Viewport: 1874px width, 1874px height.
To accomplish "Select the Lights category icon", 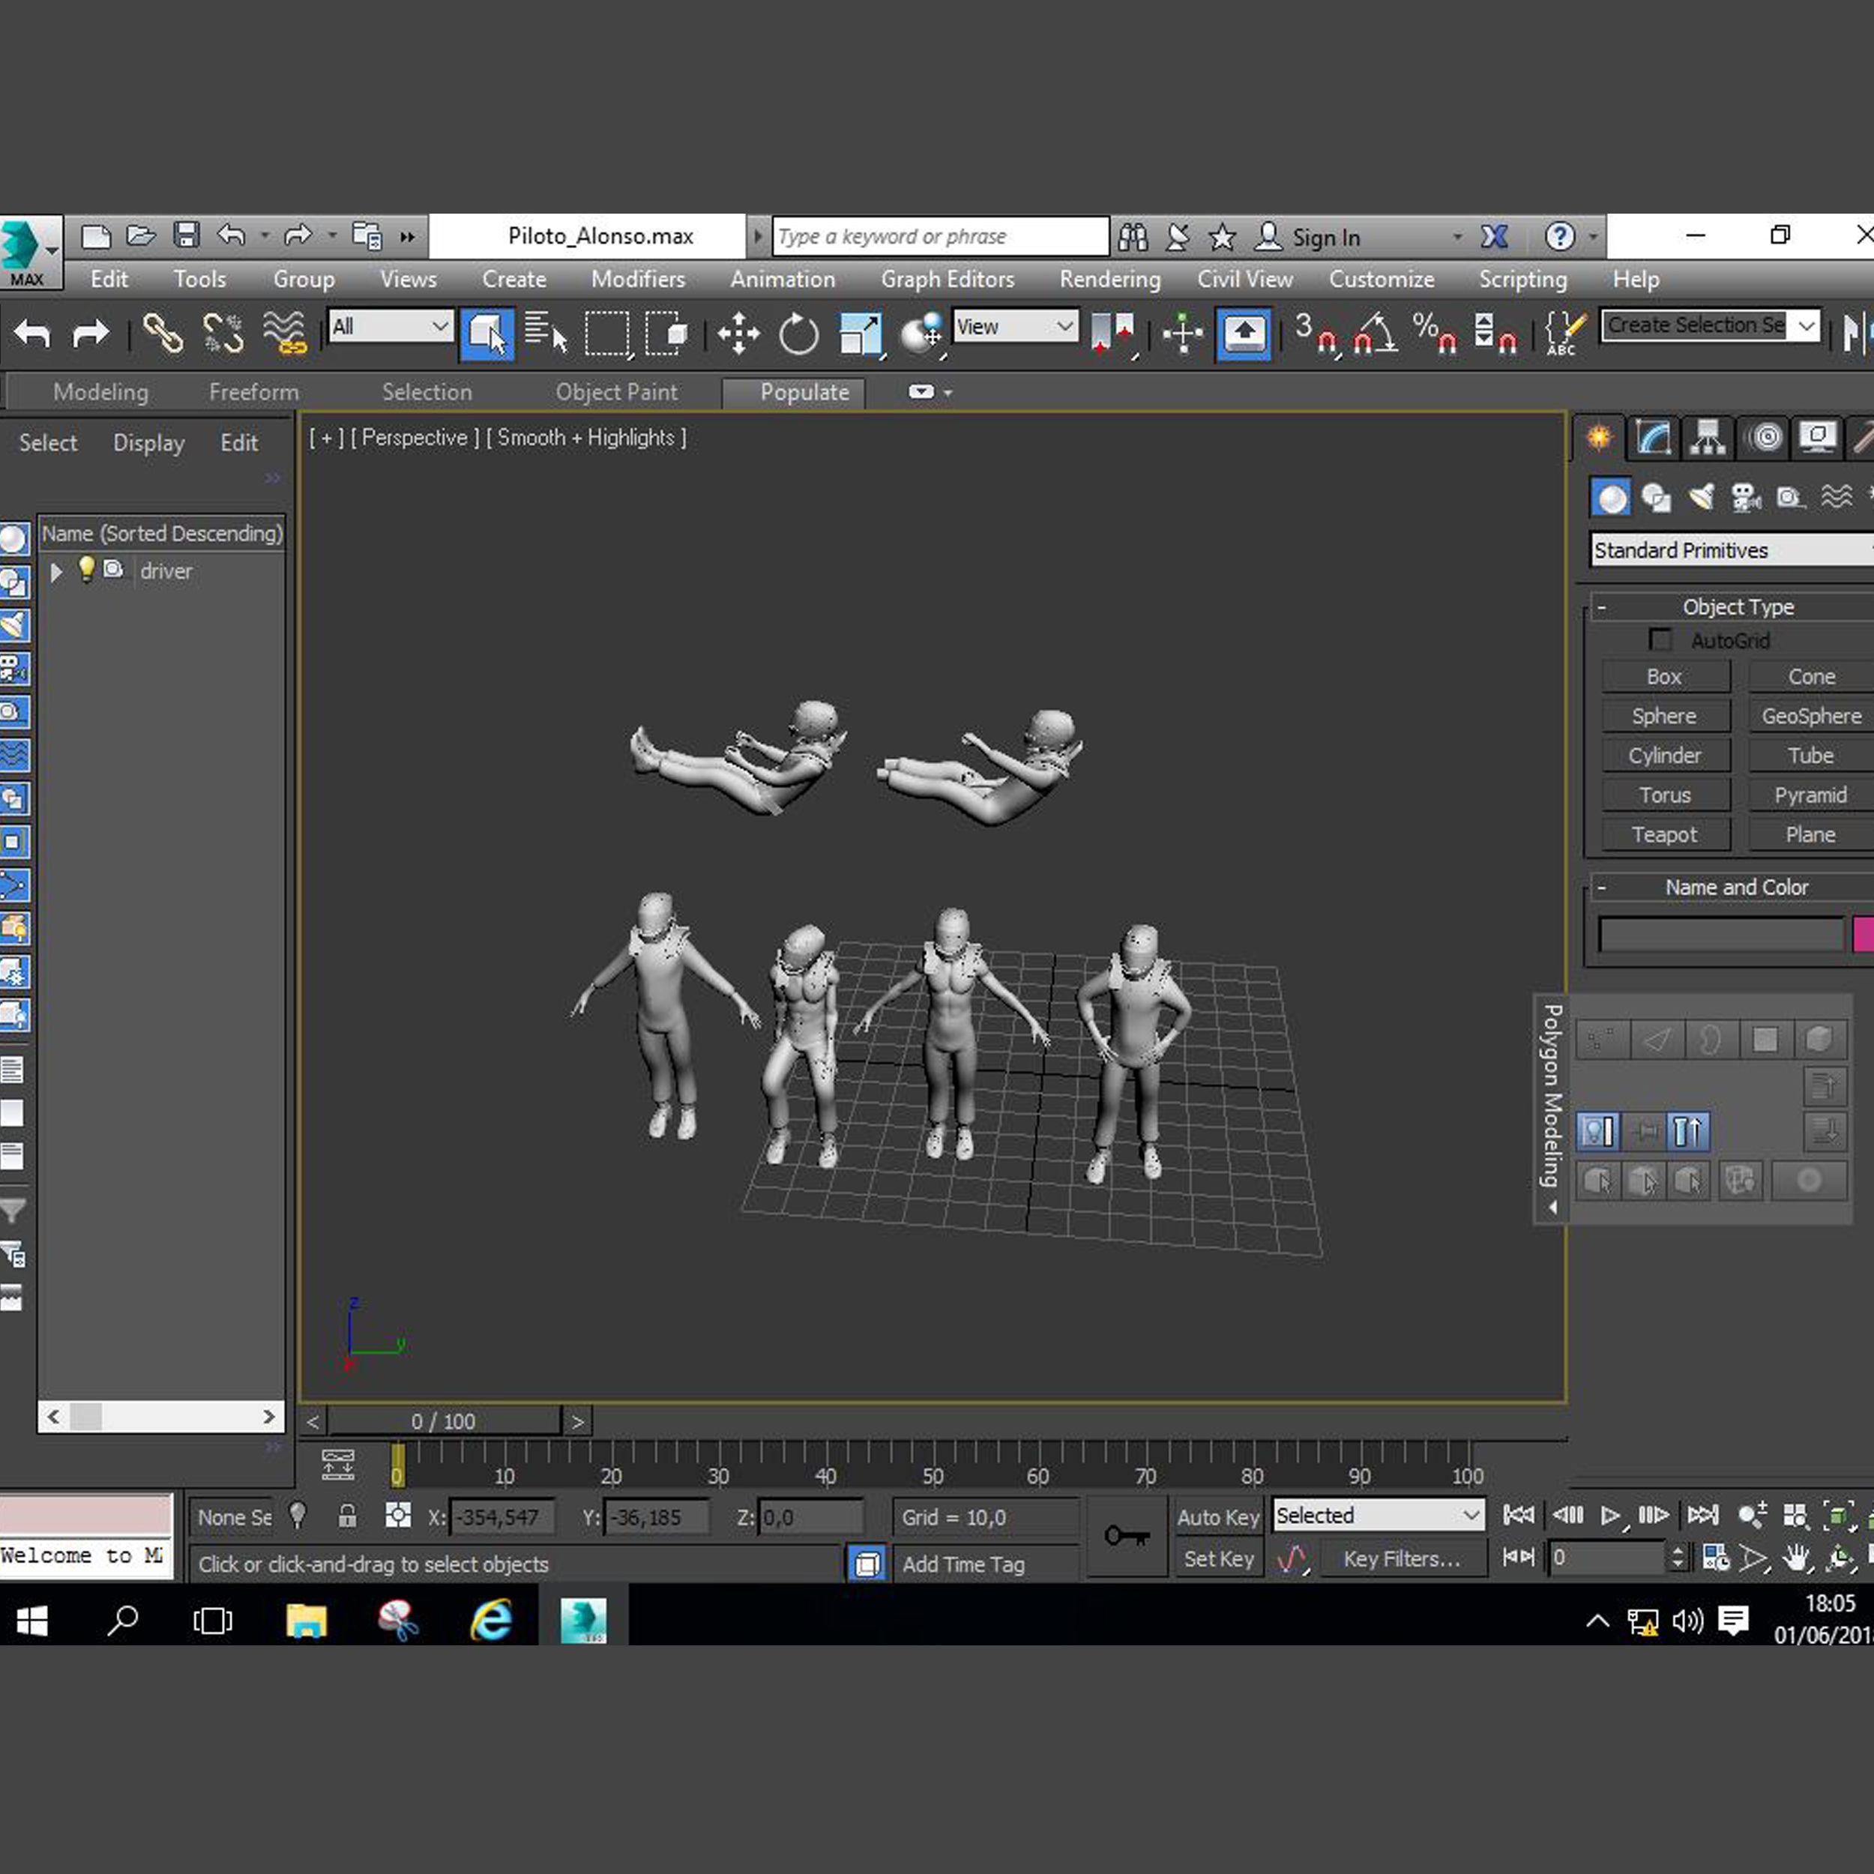I will tap(1702, 498).
